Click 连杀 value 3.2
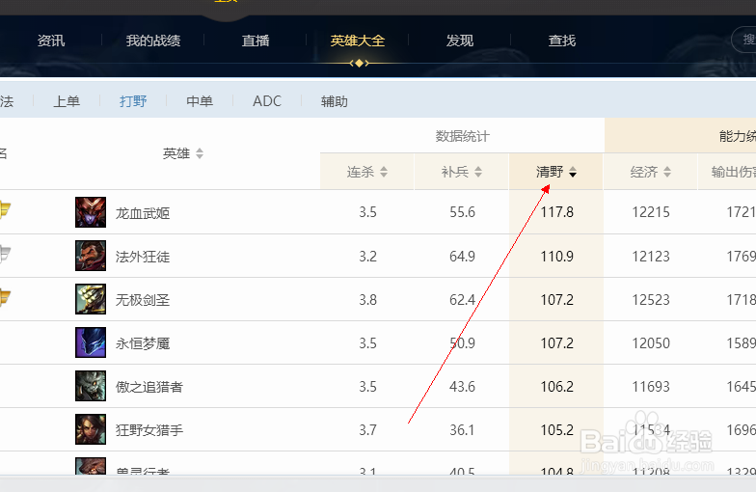Viewport: 756px width, 492px height. coord(368,257)
